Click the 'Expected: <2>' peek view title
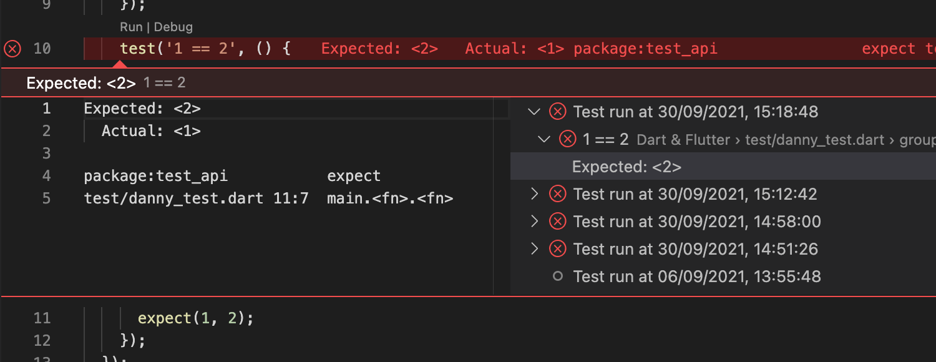936x362 pixels. [x=81, y=83]
